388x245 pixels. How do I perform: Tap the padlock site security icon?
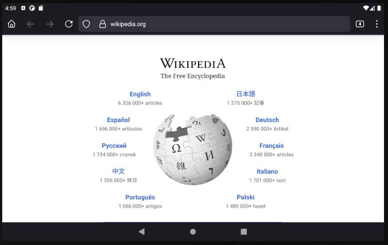click(102, 24)
